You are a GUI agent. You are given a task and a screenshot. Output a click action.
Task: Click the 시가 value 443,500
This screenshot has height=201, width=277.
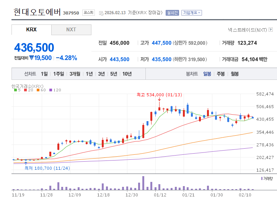pos(119,59)
